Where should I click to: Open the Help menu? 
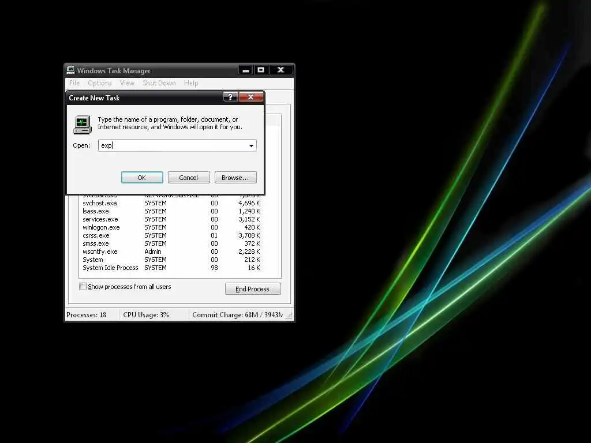[x=190, y=83]
